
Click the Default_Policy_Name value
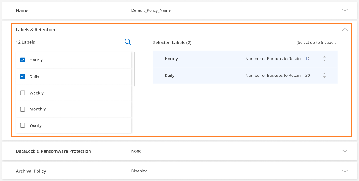click(x=151, y=10)
